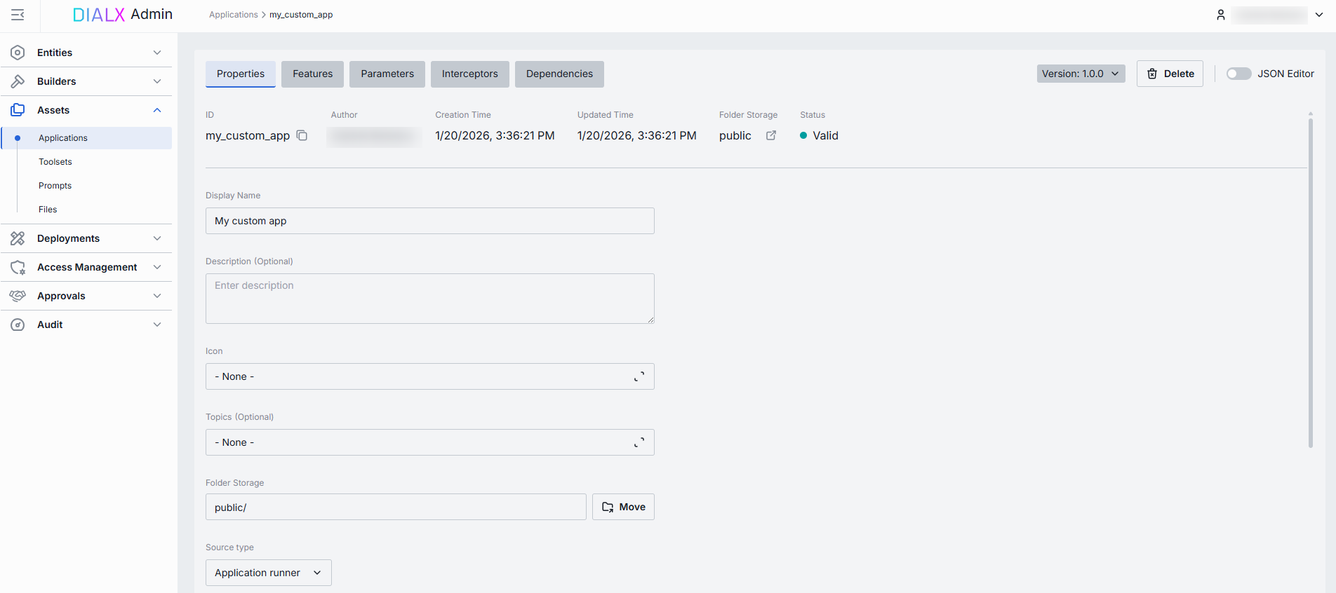Click the Approvals handshake icon
Screen dimensions: 1336x593
(18, 296)
